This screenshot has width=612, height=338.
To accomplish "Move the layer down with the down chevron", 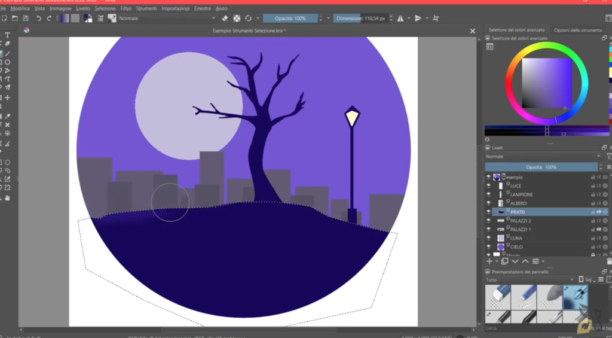I will point(515,261).
